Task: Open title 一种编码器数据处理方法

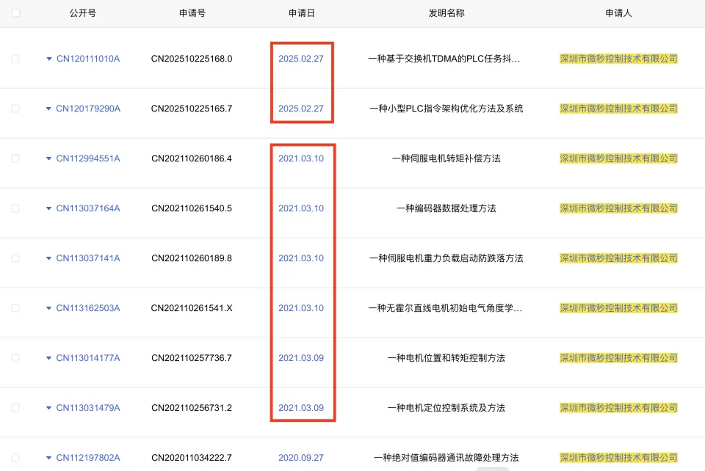Action: click(x=446, y=208)
